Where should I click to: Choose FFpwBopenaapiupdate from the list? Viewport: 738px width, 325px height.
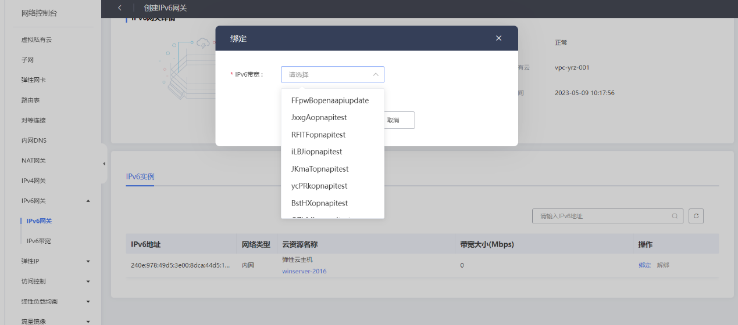(332, 100)
